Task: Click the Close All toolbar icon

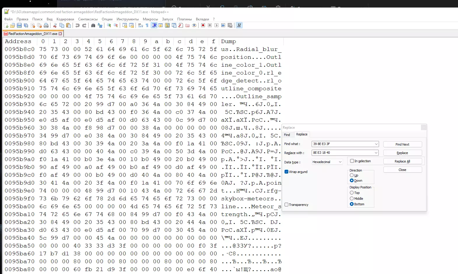Action: [39, 25]
